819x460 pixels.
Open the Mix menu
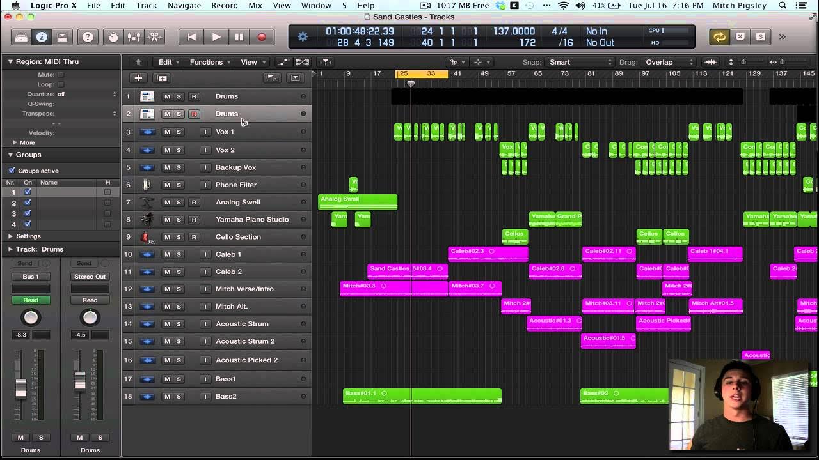255,5
